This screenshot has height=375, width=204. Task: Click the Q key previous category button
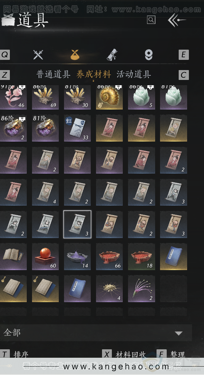[5, 55]
